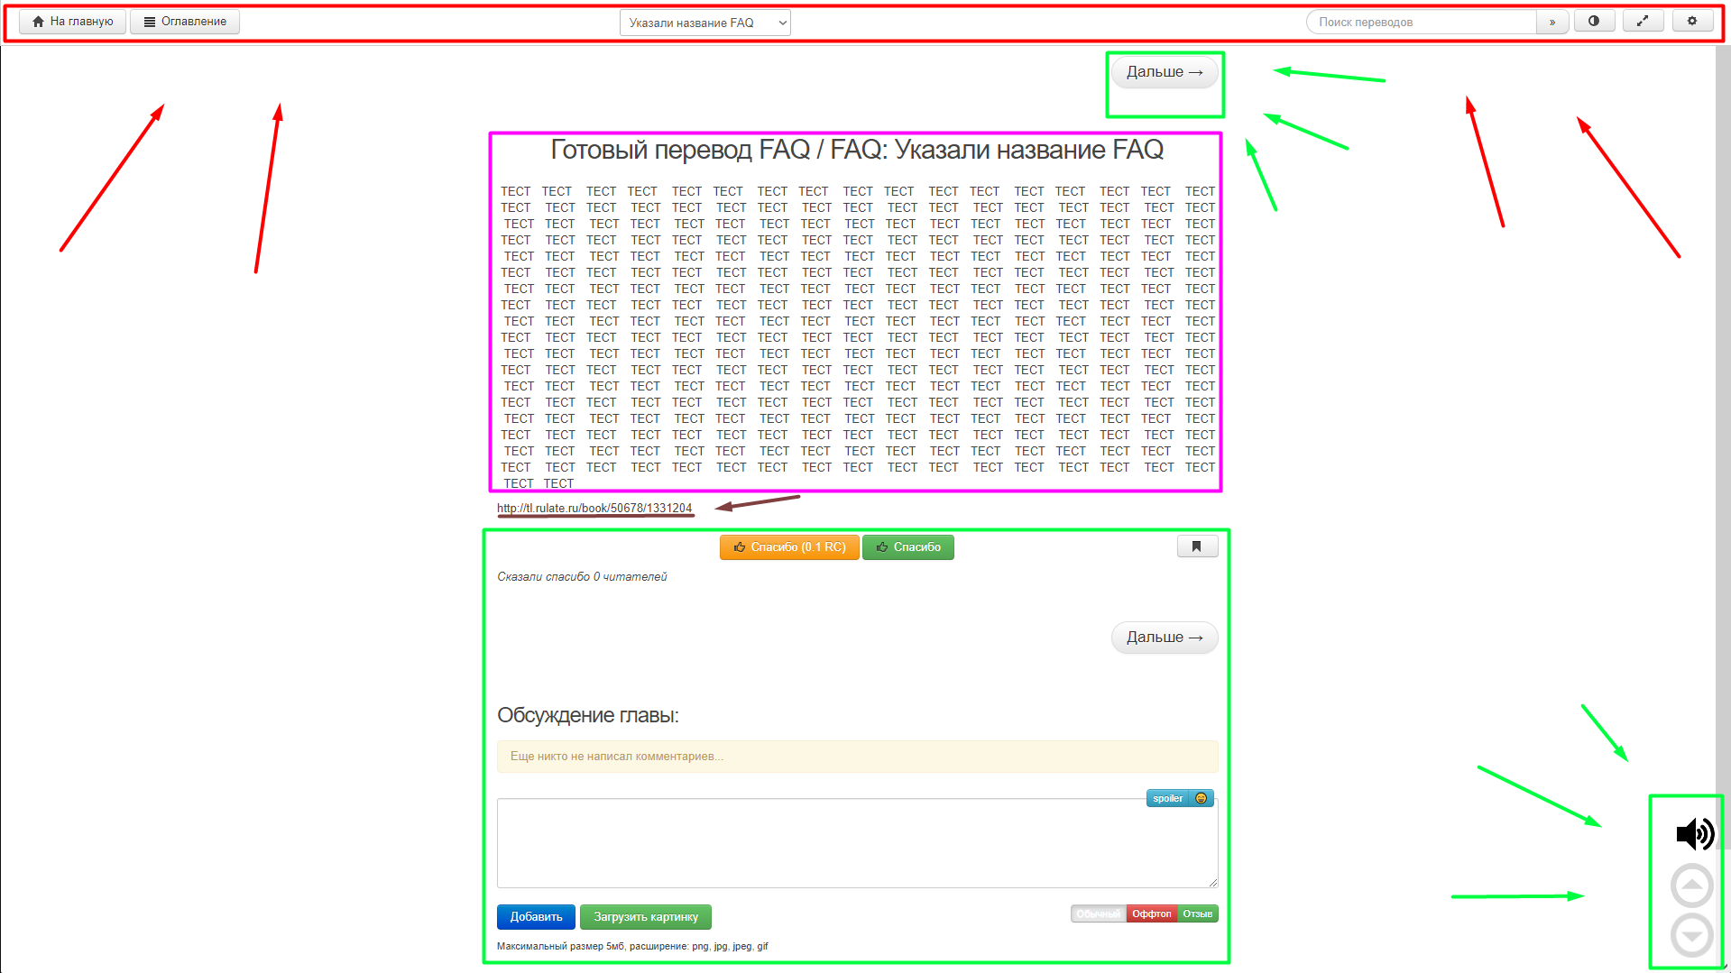This screenshot has width=1731, height=973.
Task: Select the Оффтоп comment type
Action: (x=1152, y=914)
